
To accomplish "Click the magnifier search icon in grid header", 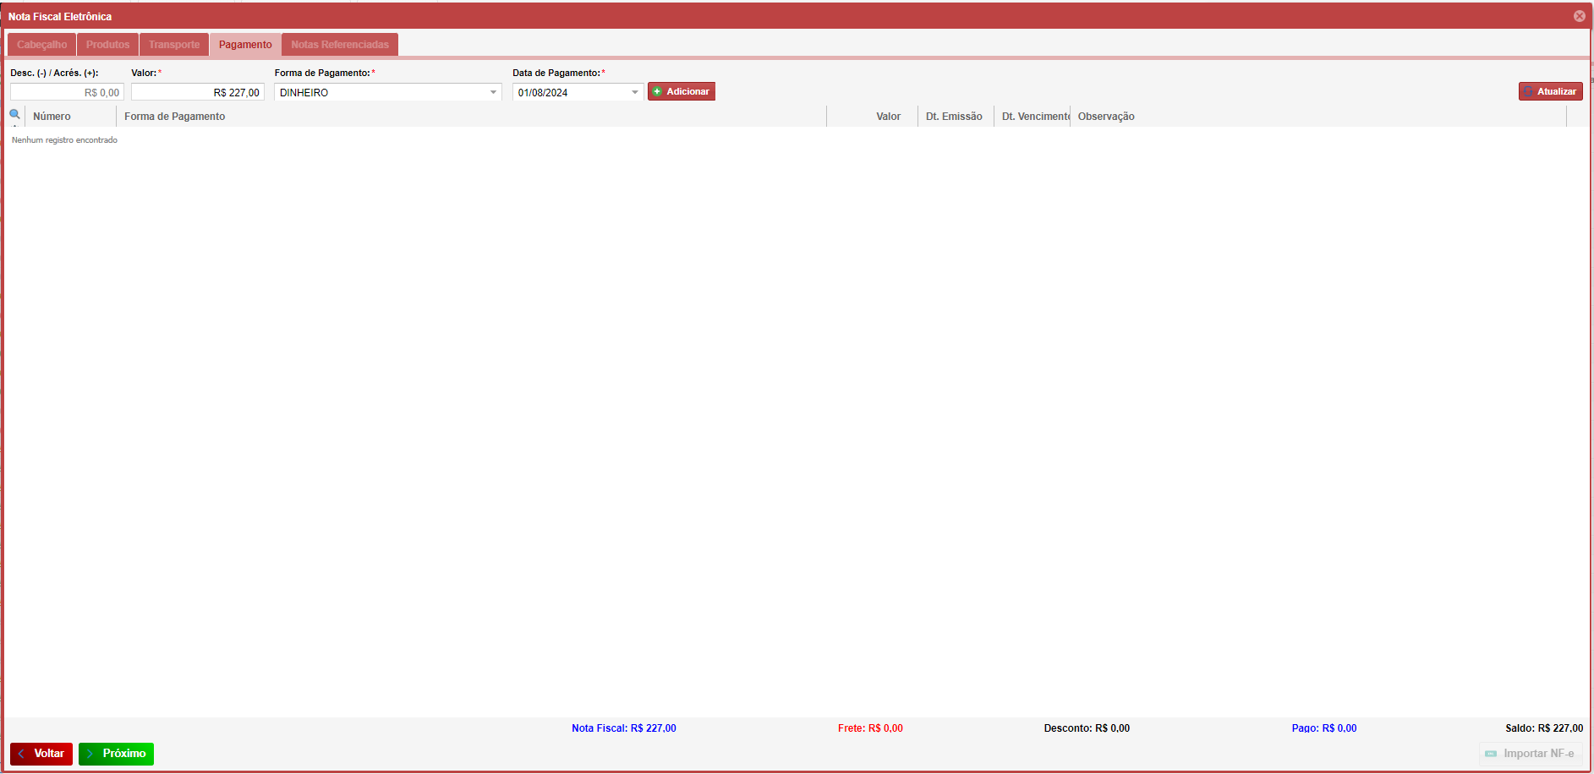I will [x=14, y=115].
